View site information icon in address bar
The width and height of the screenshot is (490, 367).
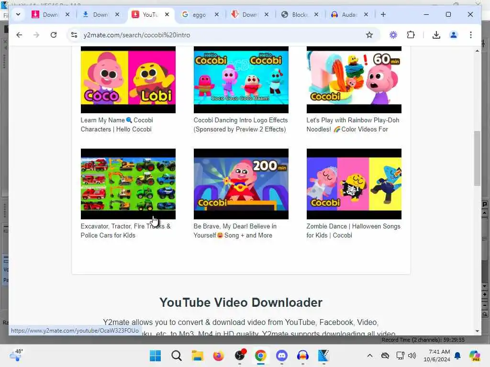point(74,35)
